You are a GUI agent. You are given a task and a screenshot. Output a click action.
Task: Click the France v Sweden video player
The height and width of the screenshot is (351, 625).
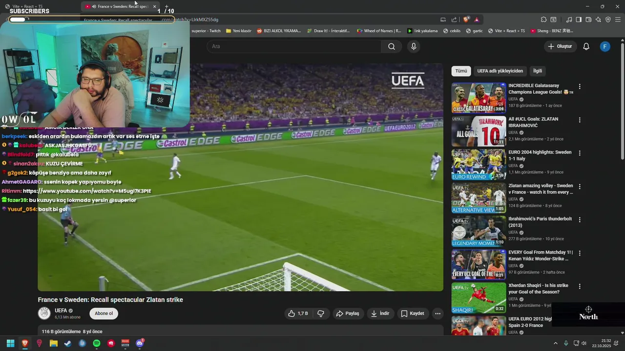click(x=240, y=177)
